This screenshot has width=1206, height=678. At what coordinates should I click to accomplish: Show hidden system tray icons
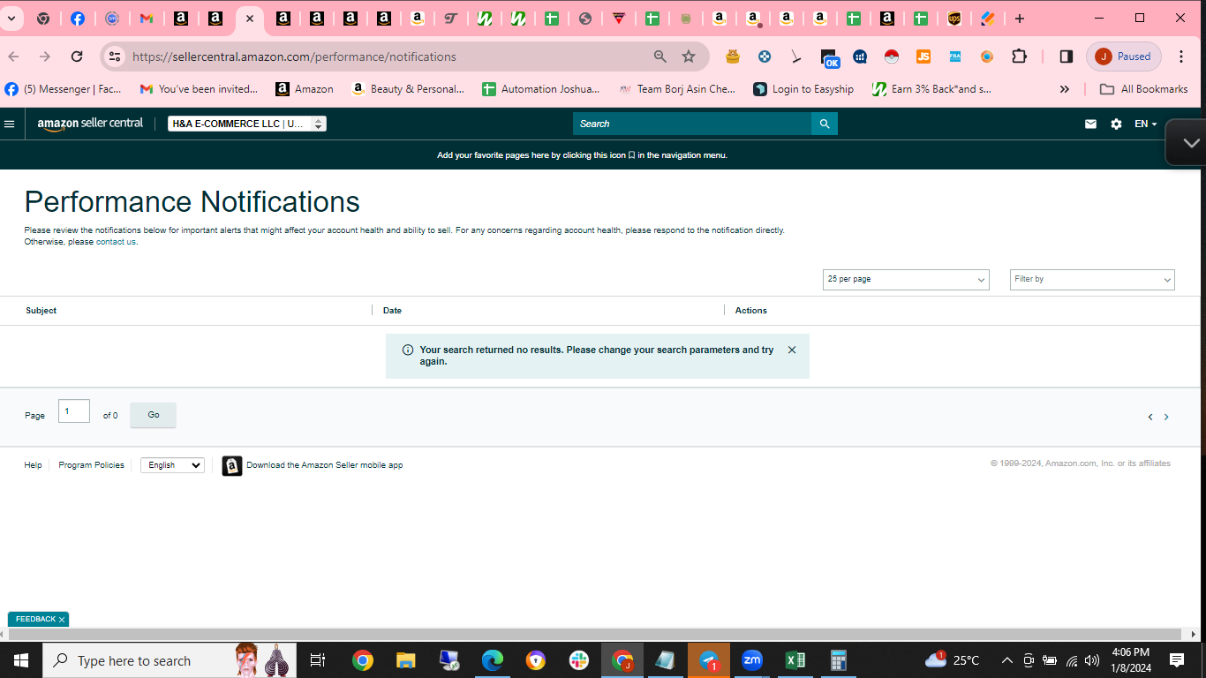1006,660
